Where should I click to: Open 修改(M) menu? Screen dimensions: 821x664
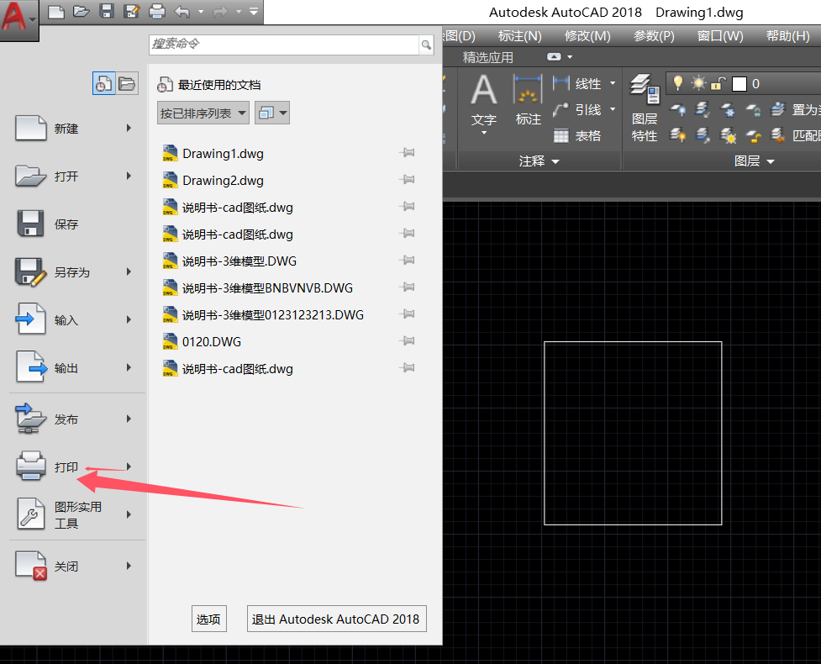click(x=587, y=36)
